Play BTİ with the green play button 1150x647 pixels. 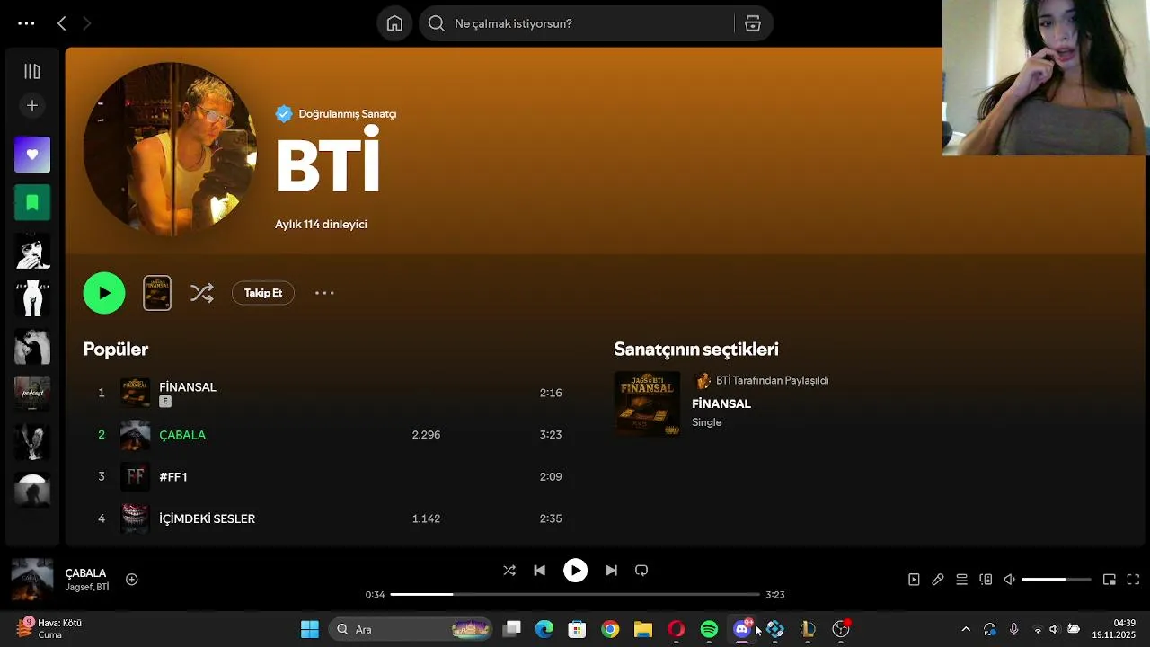[104, 293]
